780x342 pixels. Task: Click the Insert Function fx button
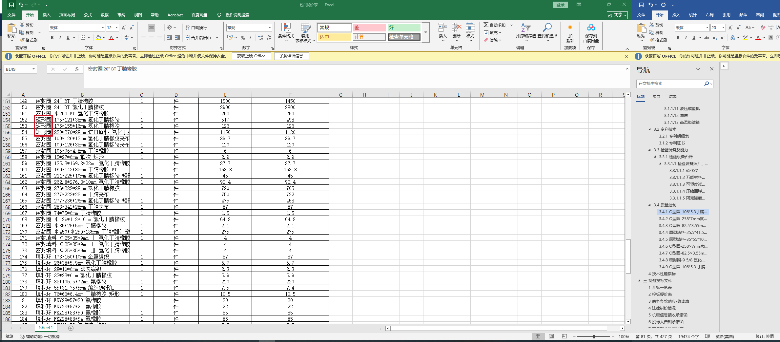click(x=77, y=69)
